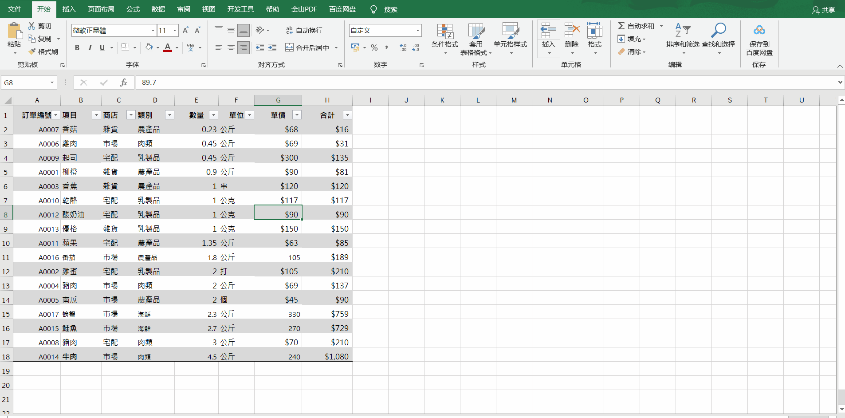Screen dimensions: 845x418
Task: Click the Fill (填充) button
Action: pos(631,39)
